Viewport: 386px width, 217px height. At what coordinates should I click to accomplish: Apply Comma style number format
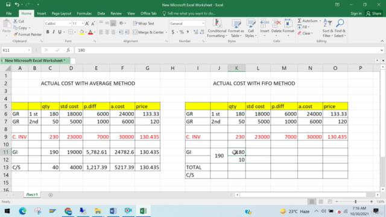(188, 32)
